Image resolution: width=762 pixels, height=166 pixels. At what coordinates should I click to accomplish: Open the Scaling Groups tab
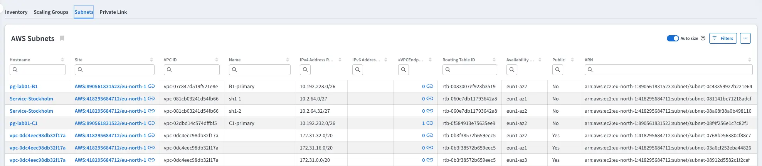(51, 12)
